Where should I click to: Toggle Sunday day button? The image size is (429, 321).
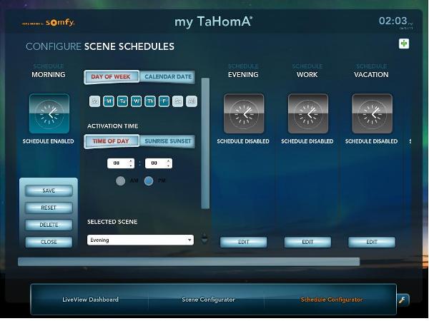click(94, 101)
